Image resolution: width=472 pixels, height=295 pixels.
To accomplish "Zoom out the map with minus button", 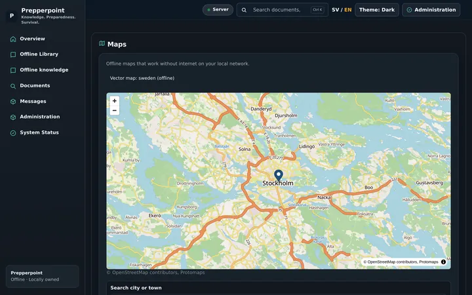I will 114,111.
